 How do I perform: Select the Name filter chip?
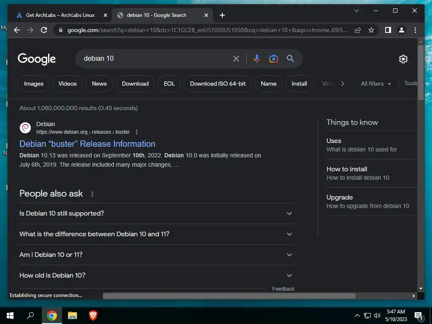(269, 84)
